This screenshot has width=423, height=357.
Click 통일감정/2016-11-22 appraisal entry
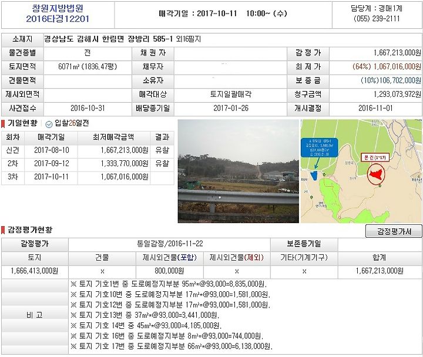(x=170, y=244)
